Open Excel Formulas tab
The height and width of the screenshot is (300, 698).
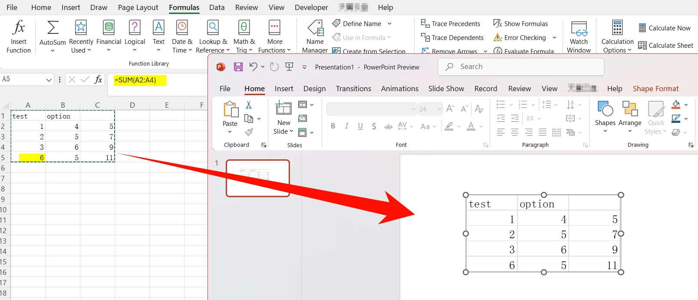tap(184, 7)
